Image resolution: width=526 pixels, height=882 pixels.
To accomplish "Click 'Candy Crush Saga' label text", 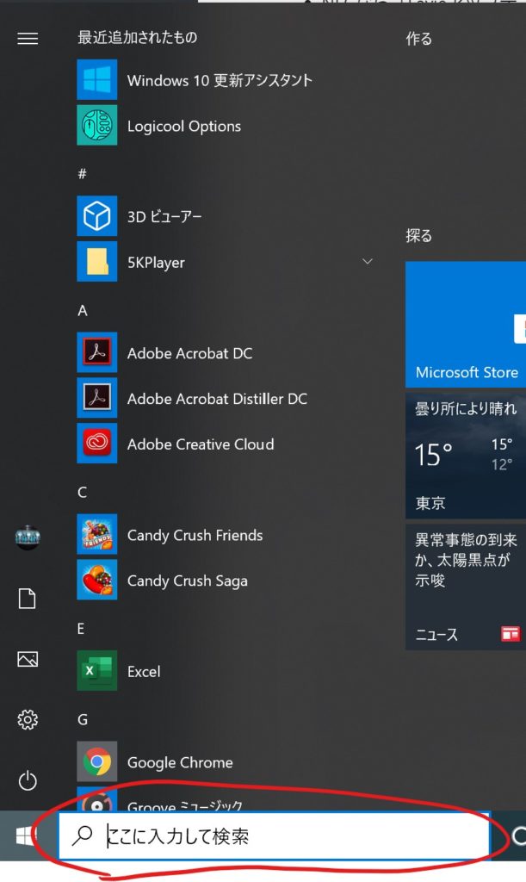I will (x=188, y=581).
